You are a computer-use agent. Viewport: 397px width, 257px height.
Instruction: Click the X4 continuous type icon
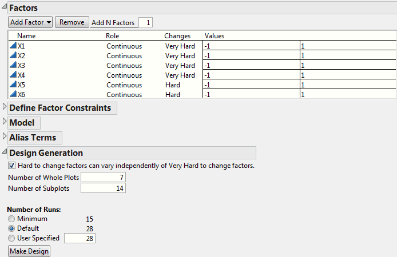click(x=14, y=75)
